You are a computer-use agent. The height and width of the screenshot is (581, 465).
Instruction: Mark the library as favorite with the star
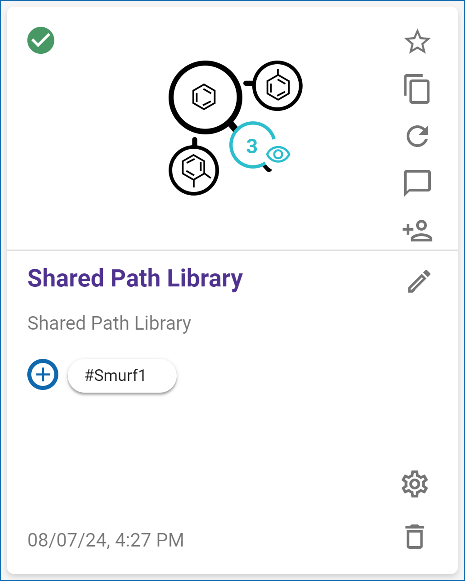(x=417, y=42)
